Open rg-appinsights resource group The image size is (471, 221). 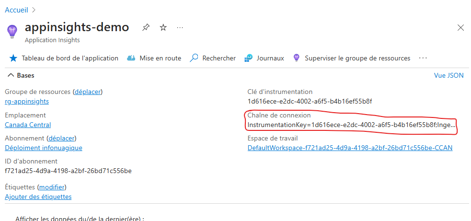click(27, 101)
